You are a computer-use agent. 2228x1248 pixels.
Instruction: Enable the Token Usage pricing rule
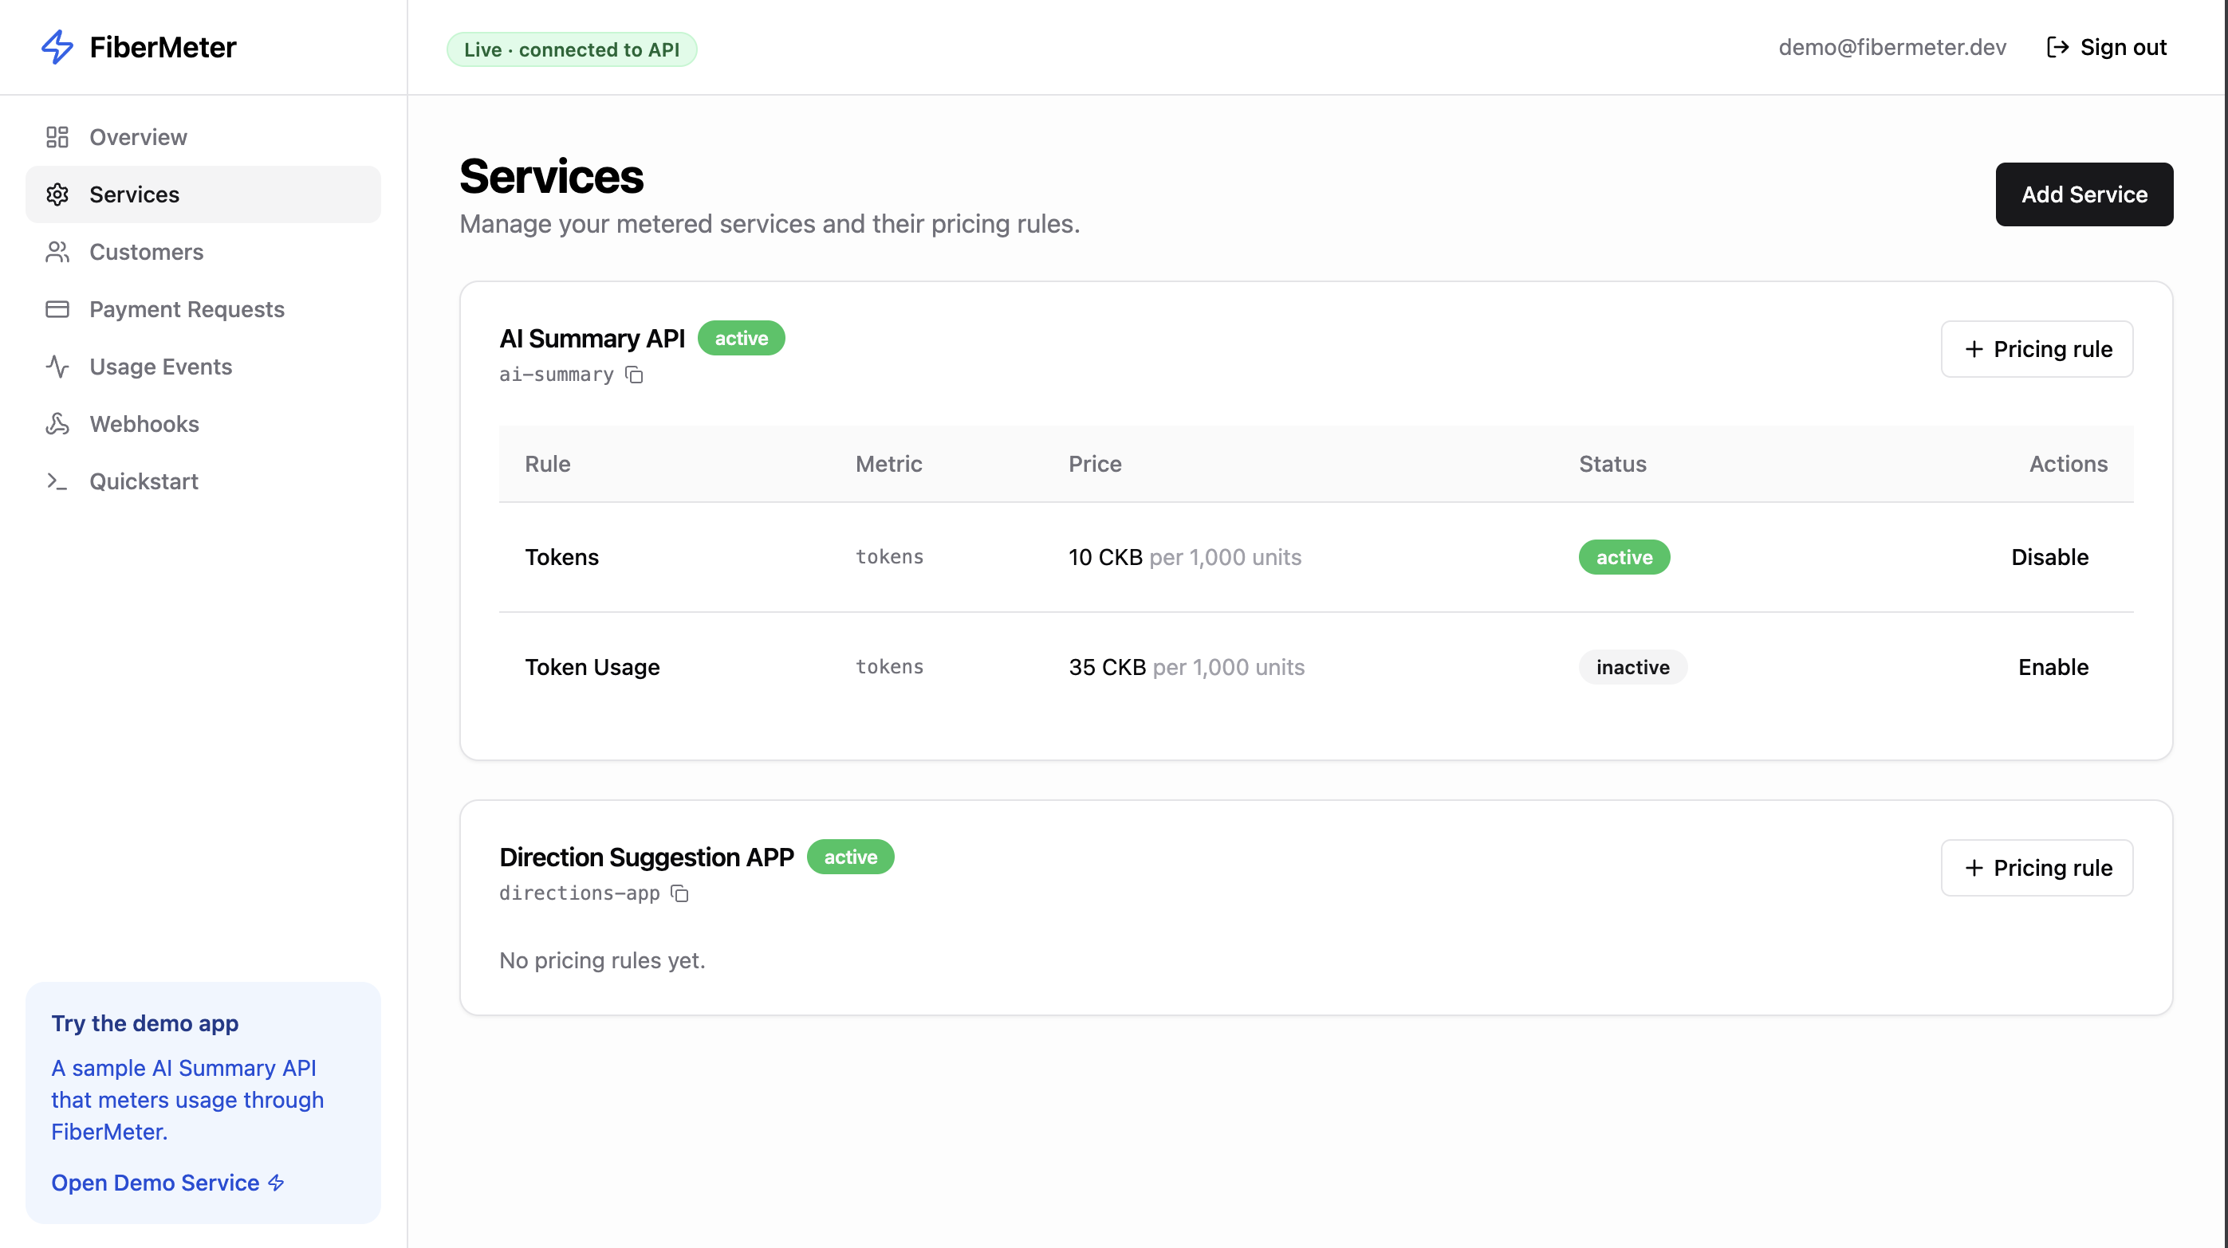point(2053,666)
